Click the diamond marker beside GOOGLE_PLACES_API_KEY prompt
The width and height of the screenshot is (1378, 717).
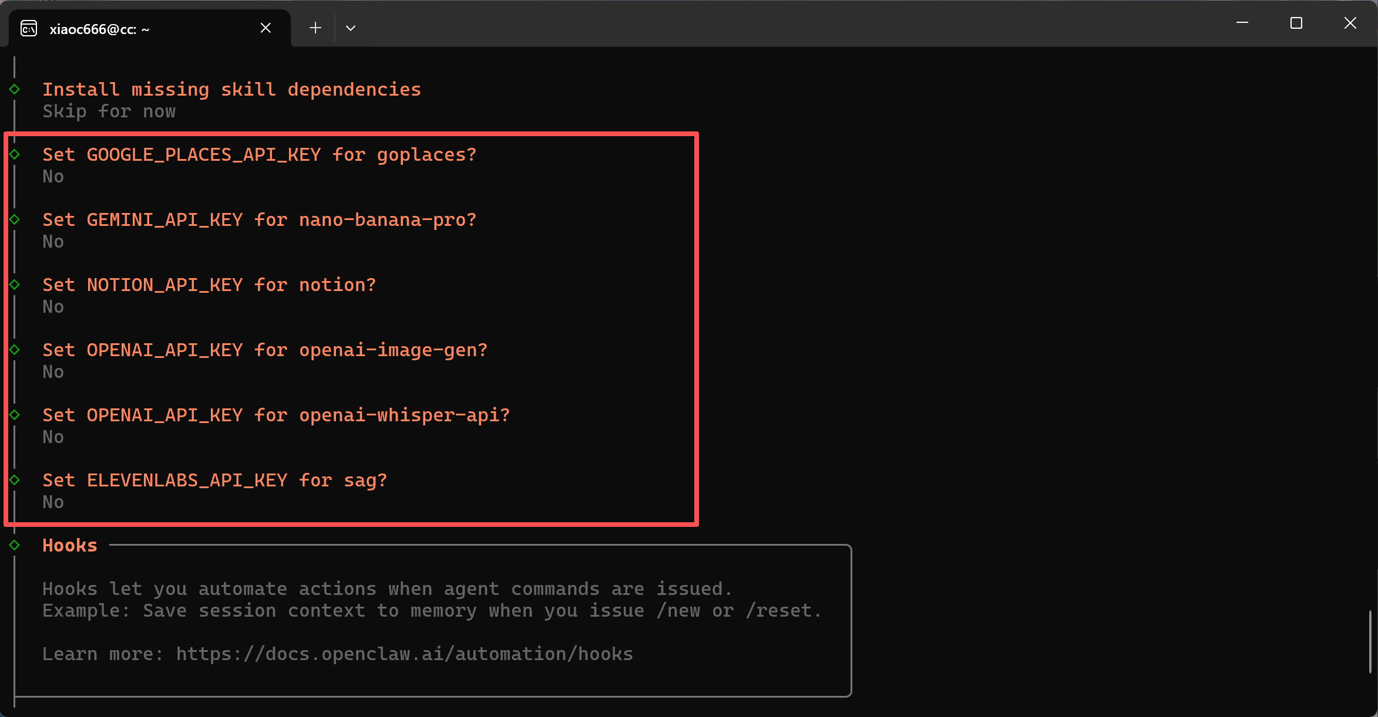click(x=15, y=154)
